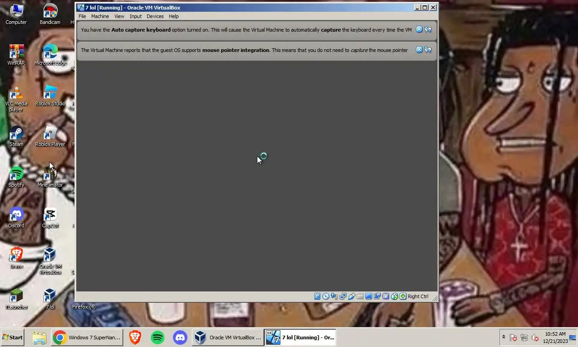
Task: Click the optical disk drive status icon
Action: 326,296
